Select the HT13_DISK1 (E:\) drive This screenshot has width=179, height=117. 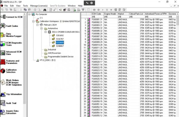pyautogui.click(x=47, y=60)
